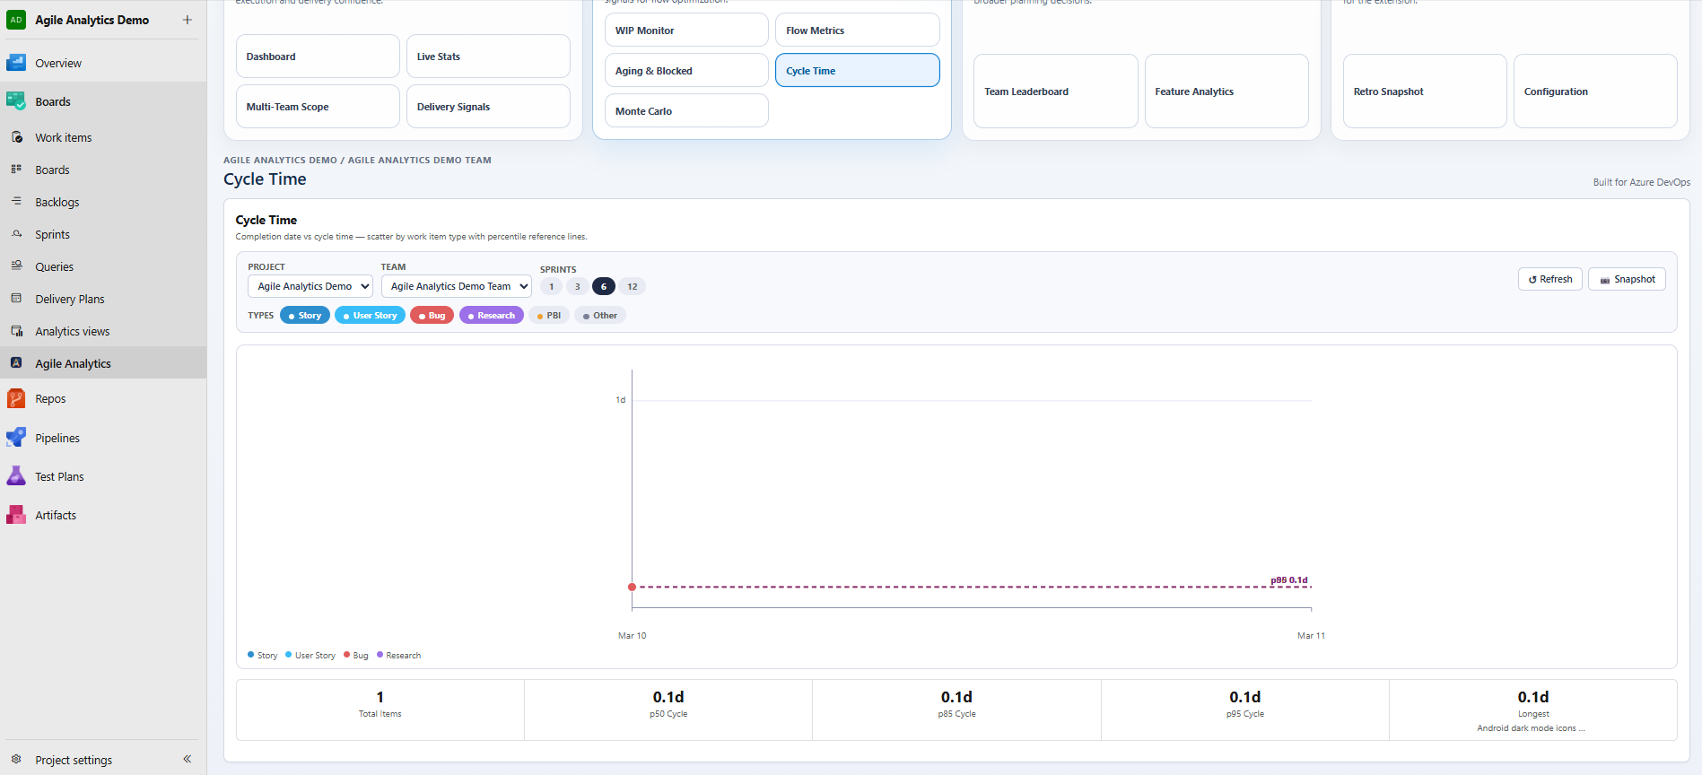Click the p85 Cycle stat
This screenshot has width=1702, height=775.
click(957, 710)
